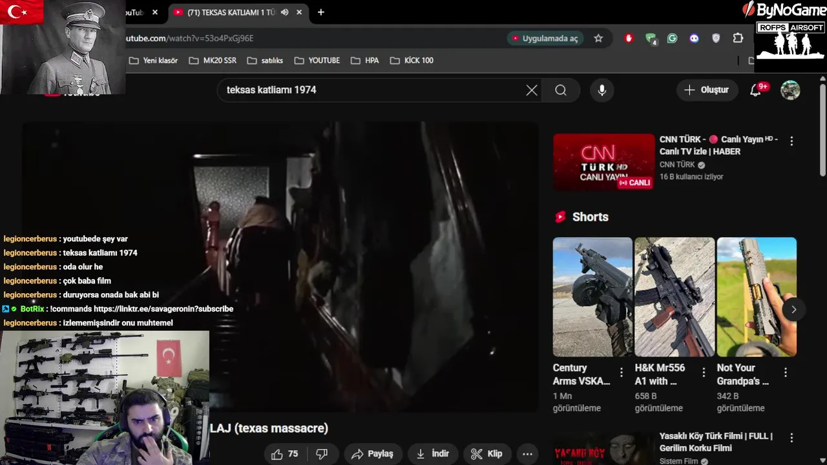Open the YOUTUBE bookmark folder
Viewport: 827px width, 465px height.
317,60
